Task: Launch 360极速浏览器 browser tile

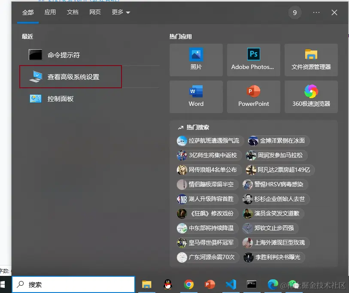Action: pos(311,96)
